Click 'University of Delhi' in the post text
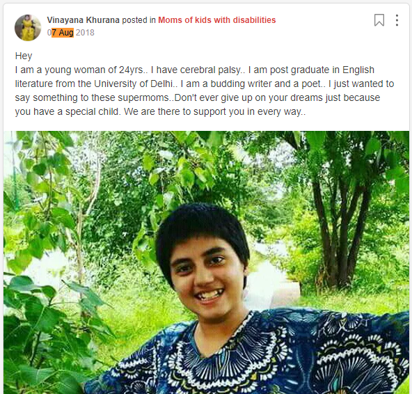Viewport: 412px width, 394px height. 134,84
